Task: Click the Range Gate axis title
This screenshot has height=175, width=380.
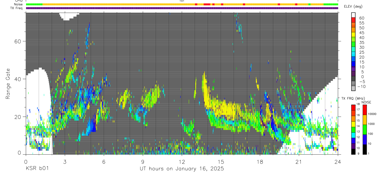Action: pyautogui.click(x=8, y=83)
